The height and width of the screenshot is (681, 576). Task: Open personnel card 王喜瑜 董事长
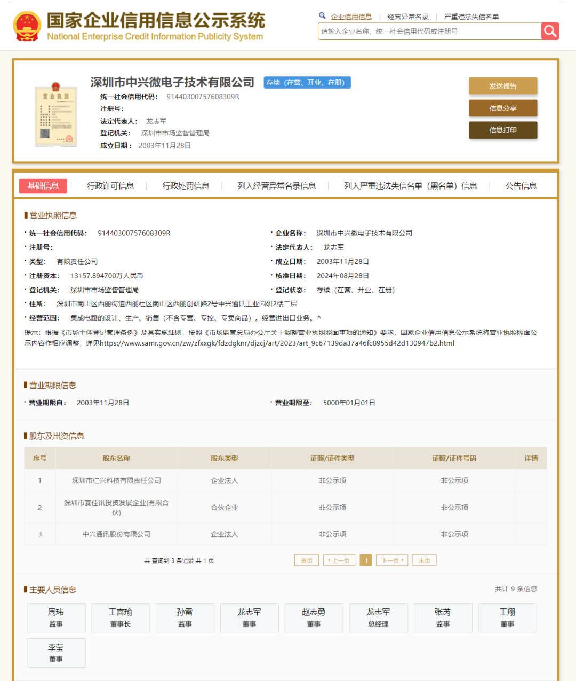[121, 618]
